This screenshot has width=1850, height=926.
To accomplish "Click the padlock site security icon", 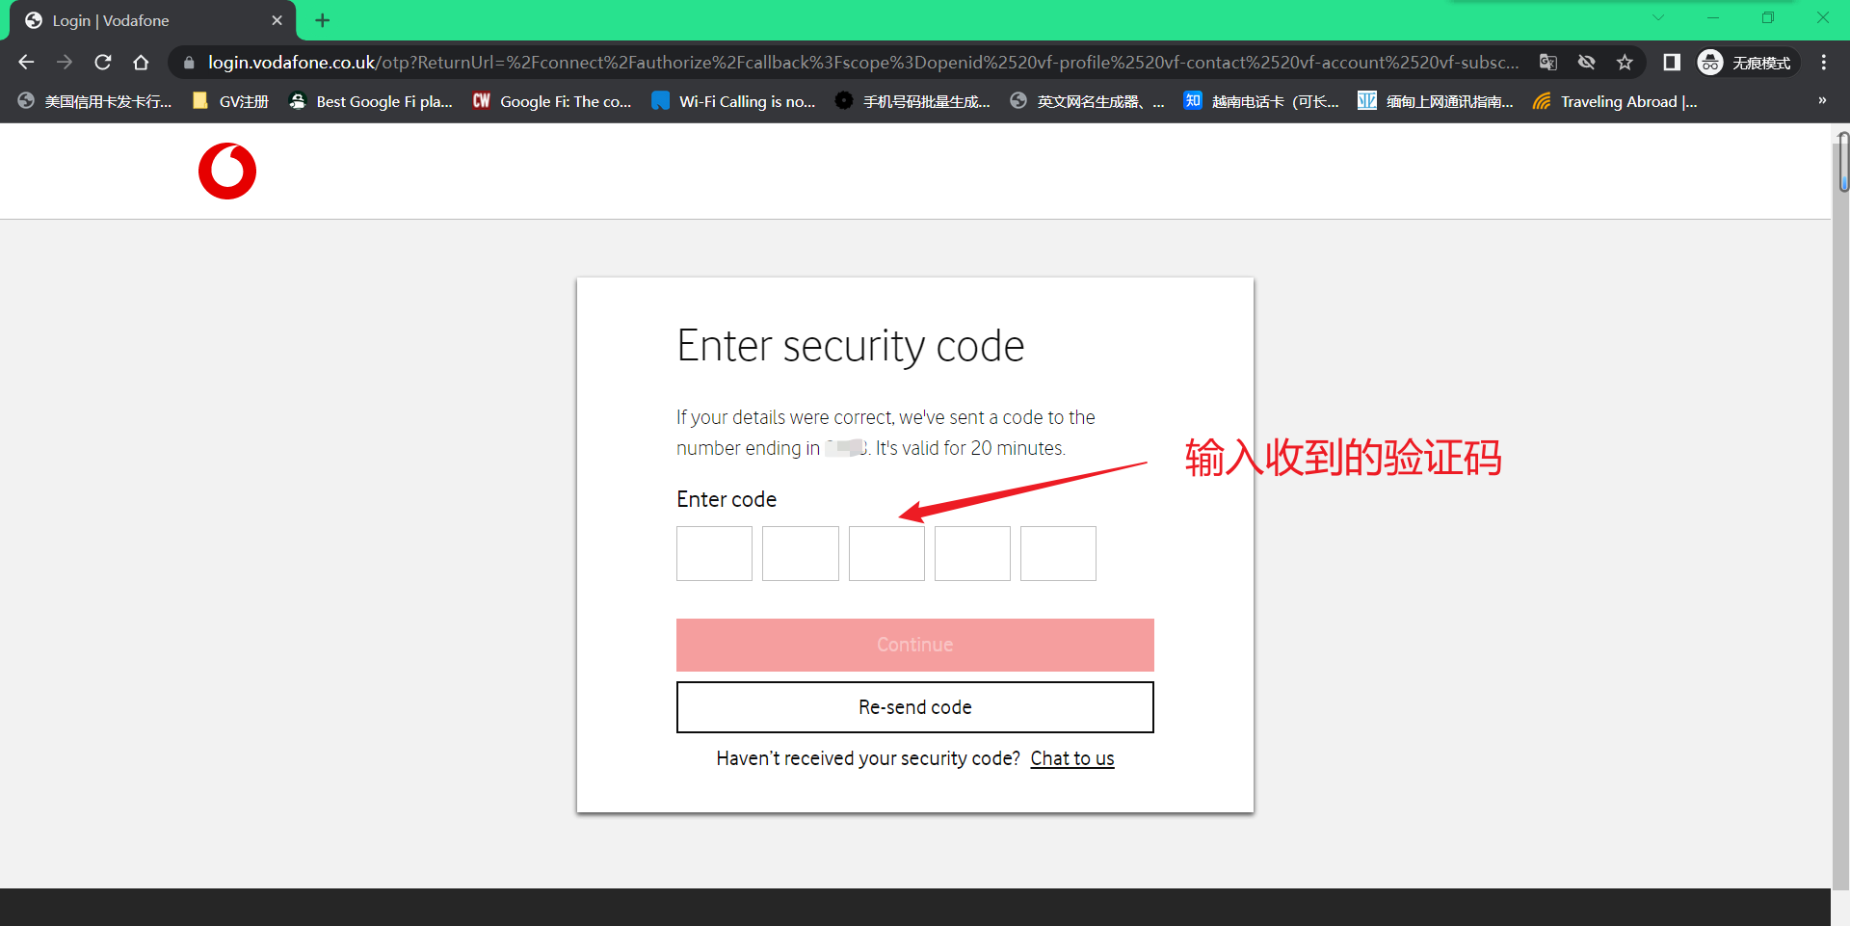I will click(x=187, y=62).
